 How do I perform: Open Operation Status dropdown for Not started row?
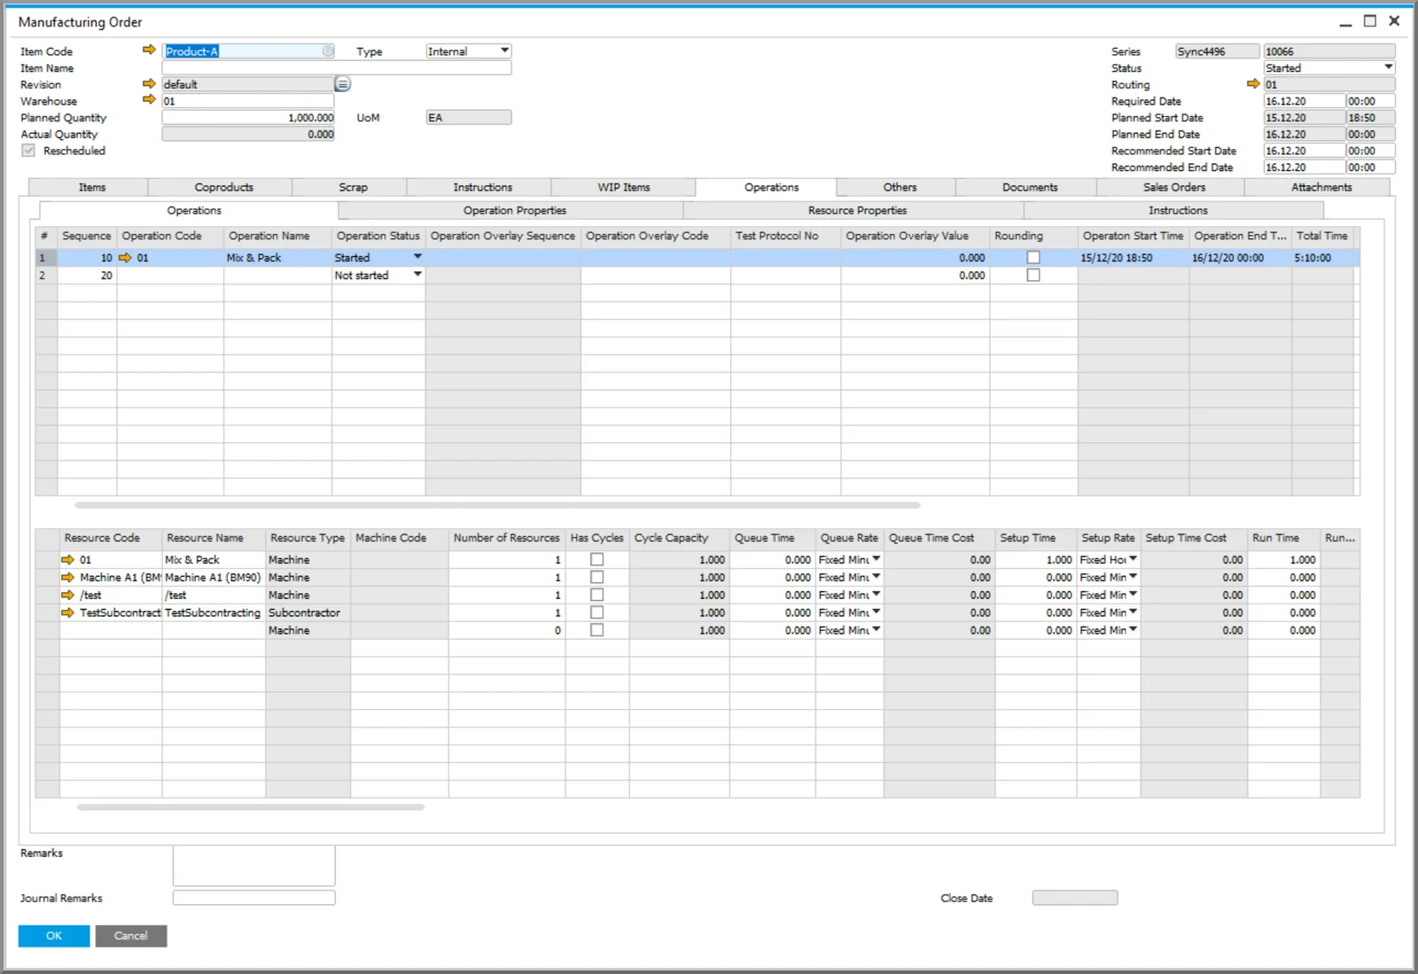(x=417, y=275)
